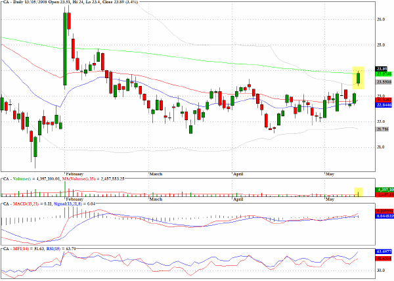Select the blue 63.6977 RSI value tag
Image resolution: width=394 pixels, height=281 pixels.
click(383, 251)
